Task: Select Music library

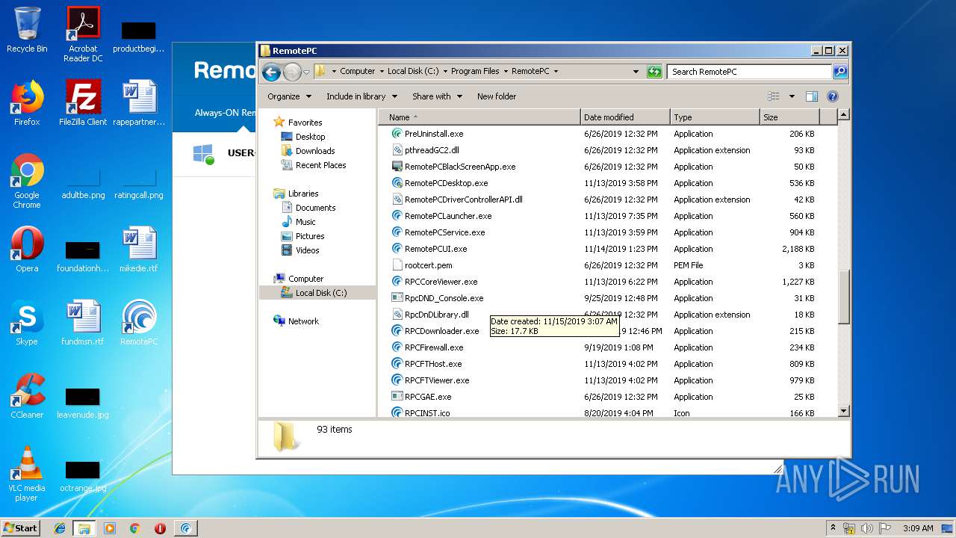Action: [305, 222]
